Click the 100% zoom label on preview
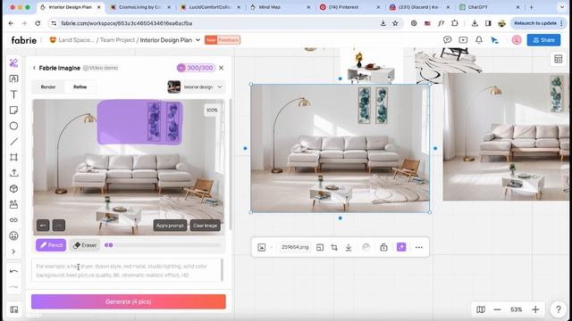Screen dimensions: 572x321 click(x=212, y=111)
